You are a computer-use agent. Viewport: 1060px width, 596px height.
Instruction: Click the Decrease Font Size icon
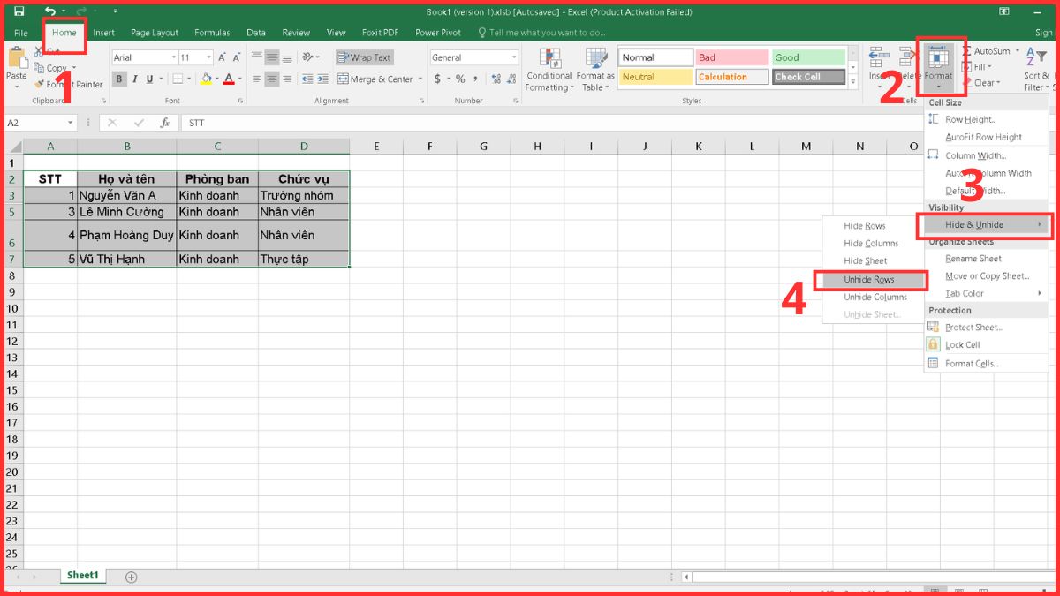(x=238, y=57)
